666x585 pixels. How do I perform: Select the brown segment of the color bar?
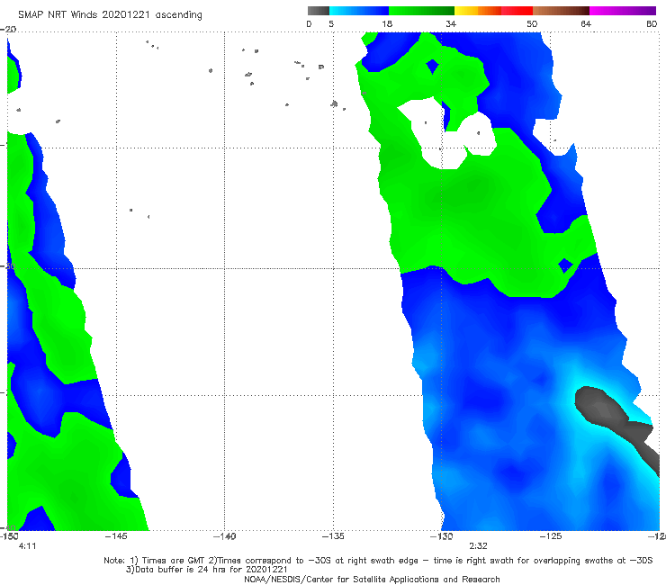[561, 11]
